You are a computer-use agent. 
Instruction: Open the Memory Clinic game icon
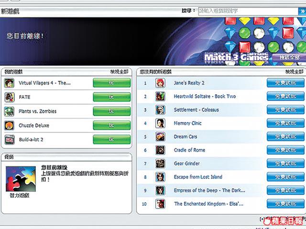[160, 123]
